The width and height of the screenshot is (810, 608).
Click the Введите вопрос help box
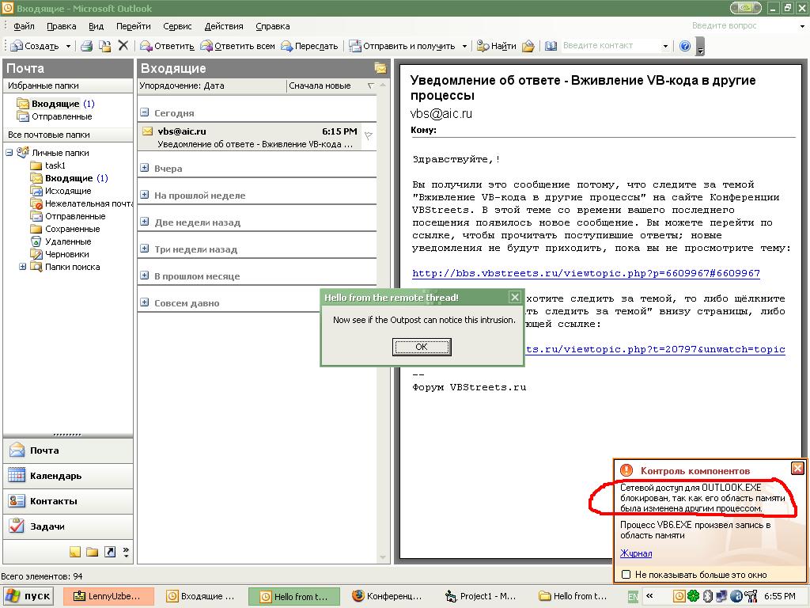(744, 25)
